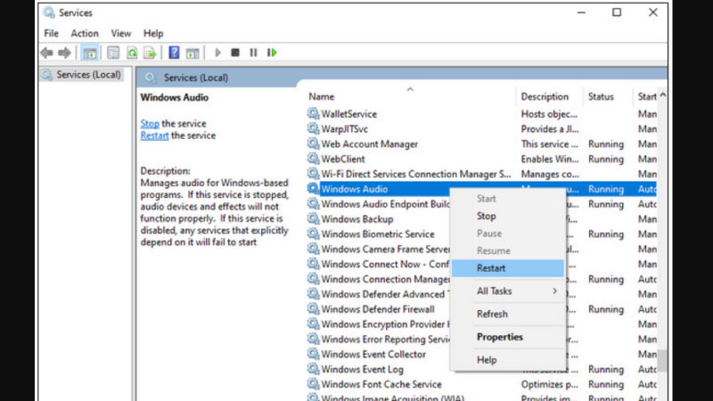Click the Stop the service link

click(150, 124)
